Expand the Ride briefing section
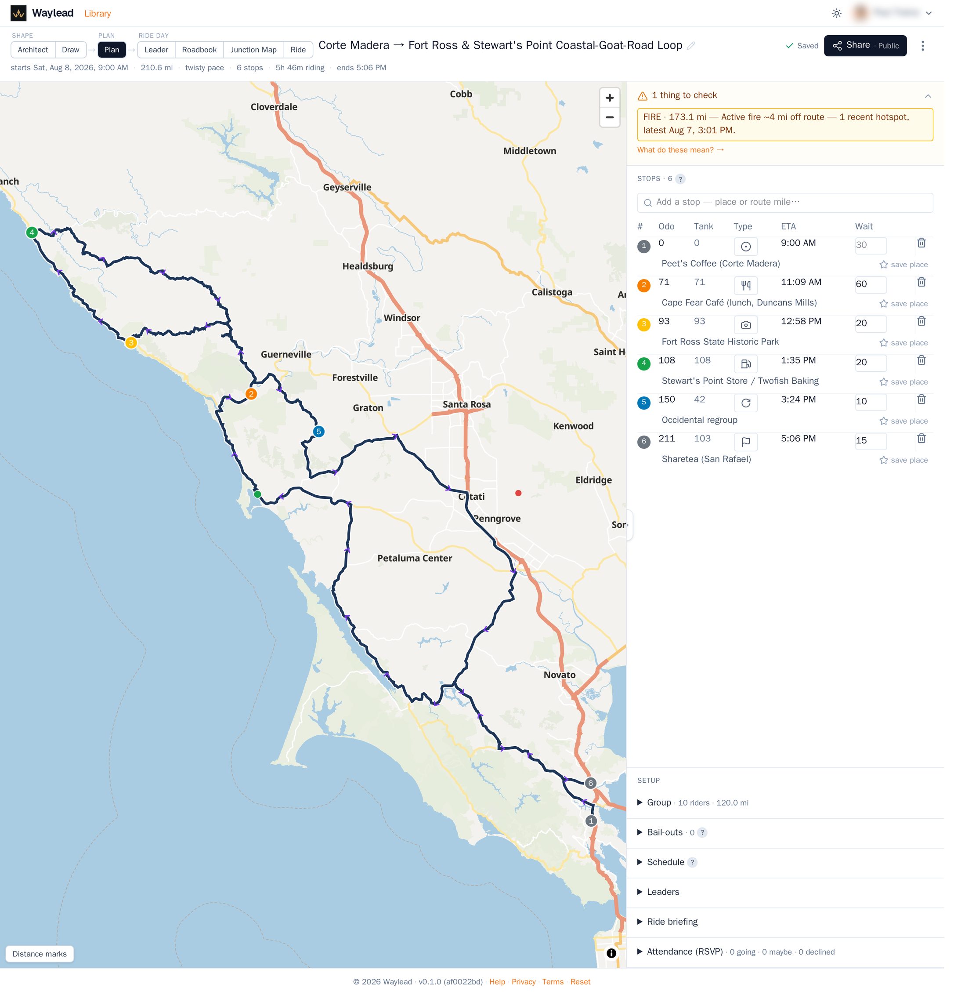This screenshot has height=995, width=954. (x=785, y=922)
